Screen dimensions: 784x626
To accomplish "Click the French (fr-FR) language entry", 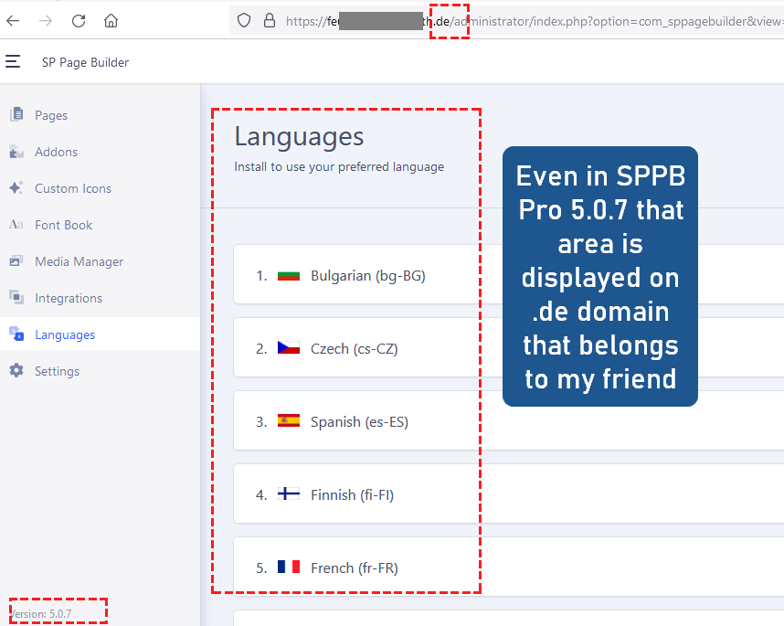I will tap(354, 568).
